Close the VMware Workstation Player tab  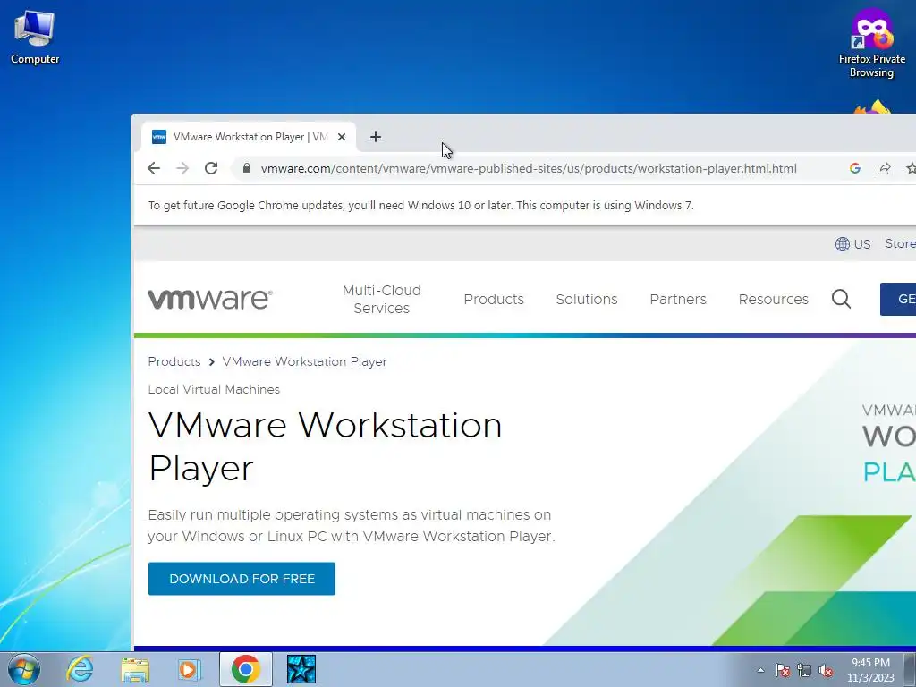[x=342, y=137]
